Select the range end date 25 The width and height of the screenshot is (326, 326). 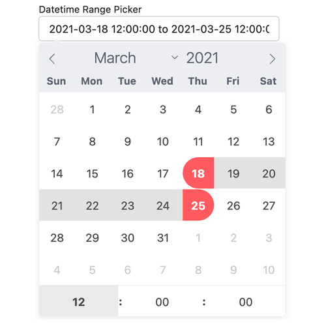click(198, 205)
